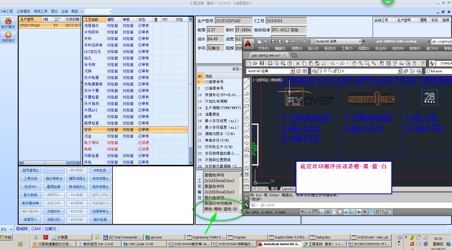Click the Help question mark icon in AutoCAD

(x=423, y=63)
